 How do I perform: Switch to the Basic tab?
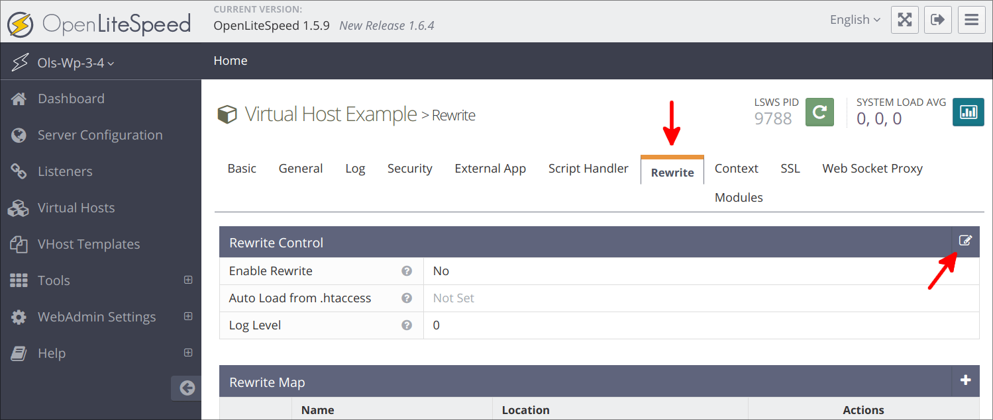(x=242, y=169)
